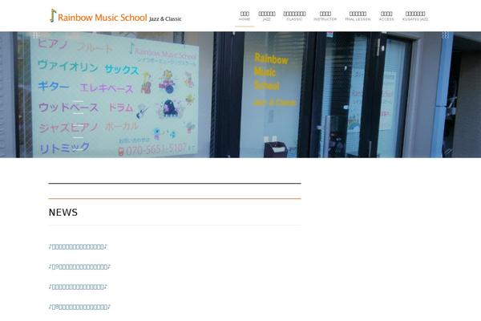Select the INSTRUCTOR menu item
This screenshot has width=481, height=321.
(325, 16)
